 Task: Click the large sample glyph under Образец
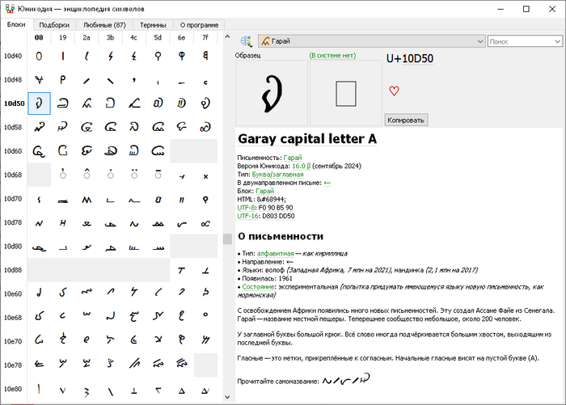(x=271, y=95)
